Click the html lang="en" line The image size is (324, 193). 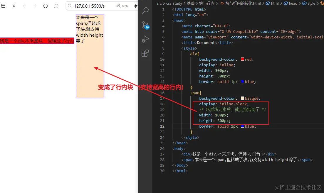pos(190,15)
